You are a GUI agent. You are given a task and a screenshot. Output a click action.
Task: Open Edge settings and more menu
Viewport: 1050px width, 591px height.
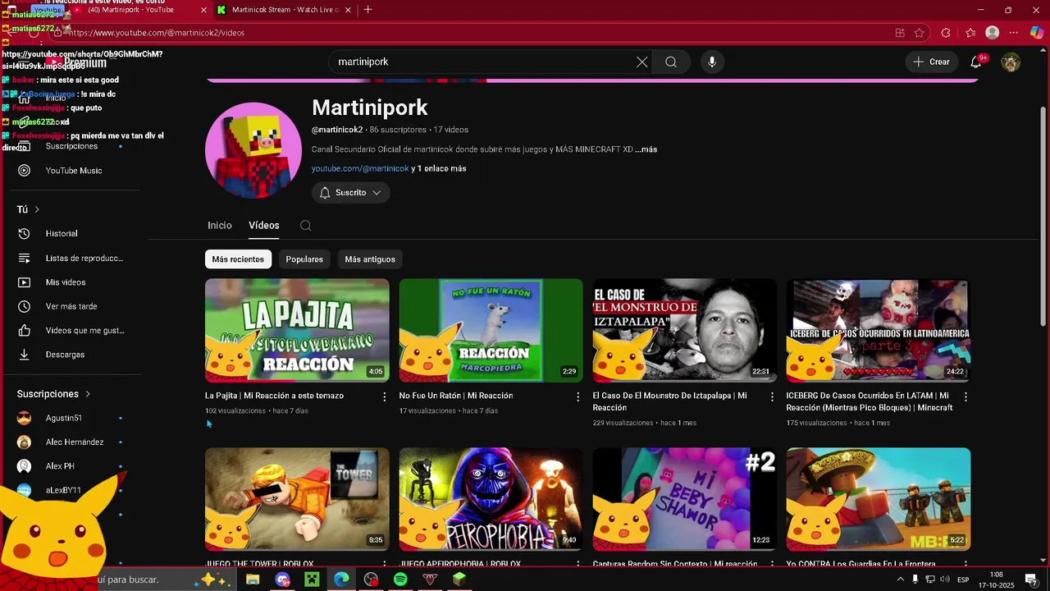click(x=1014, y=33)
